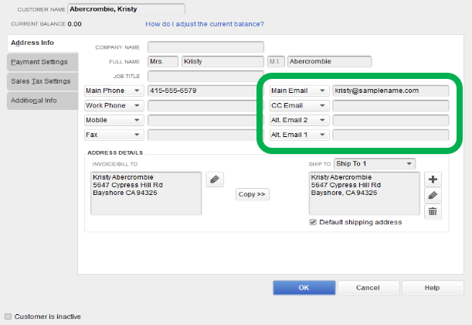Switch to Additional Info tab
This screenshot has height=325, width=472.
click(x=42, y=101)
